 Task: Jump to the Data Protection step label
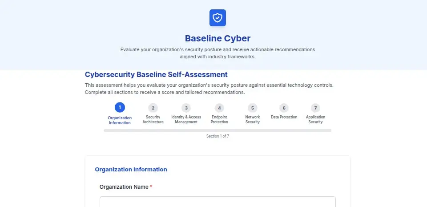(x=284, y=117)
